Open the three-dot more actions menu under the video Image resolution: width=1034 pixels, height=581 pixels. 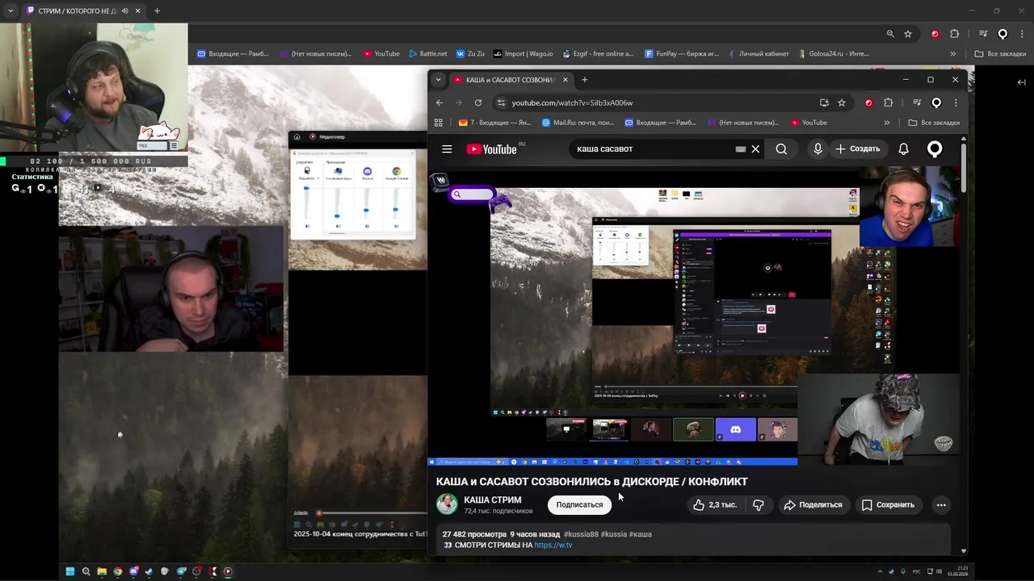(x=941, y=504)
